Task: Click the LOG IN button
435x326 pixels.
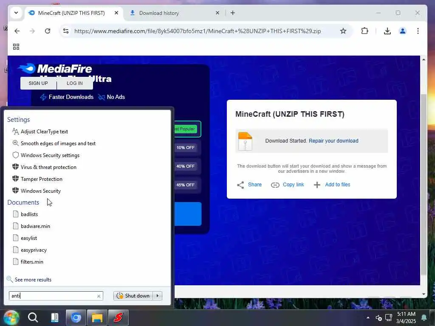Action: tap(75, 83)
